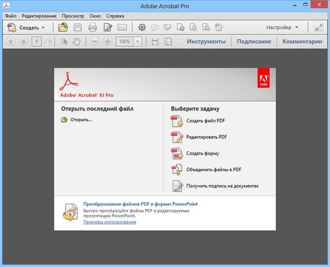The height and width of the screenshot is (267, 330).
Task: Click the Открыть... recent file link
Action: click(x=80, y=120)
